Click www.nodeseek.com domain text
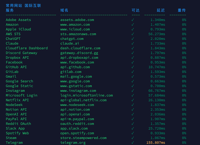The height and width of the screenshot is (145, 200). tap(77, 105)
